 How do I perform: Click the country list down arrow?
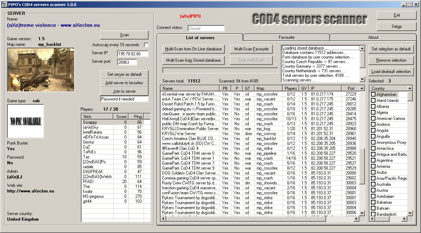pyautogui.click(x=410, y=213)
